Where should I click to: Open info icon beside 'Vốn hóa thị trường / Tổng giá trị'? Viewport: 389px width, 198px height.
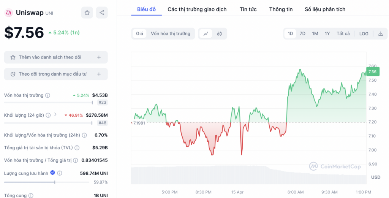tap(76, 160)
